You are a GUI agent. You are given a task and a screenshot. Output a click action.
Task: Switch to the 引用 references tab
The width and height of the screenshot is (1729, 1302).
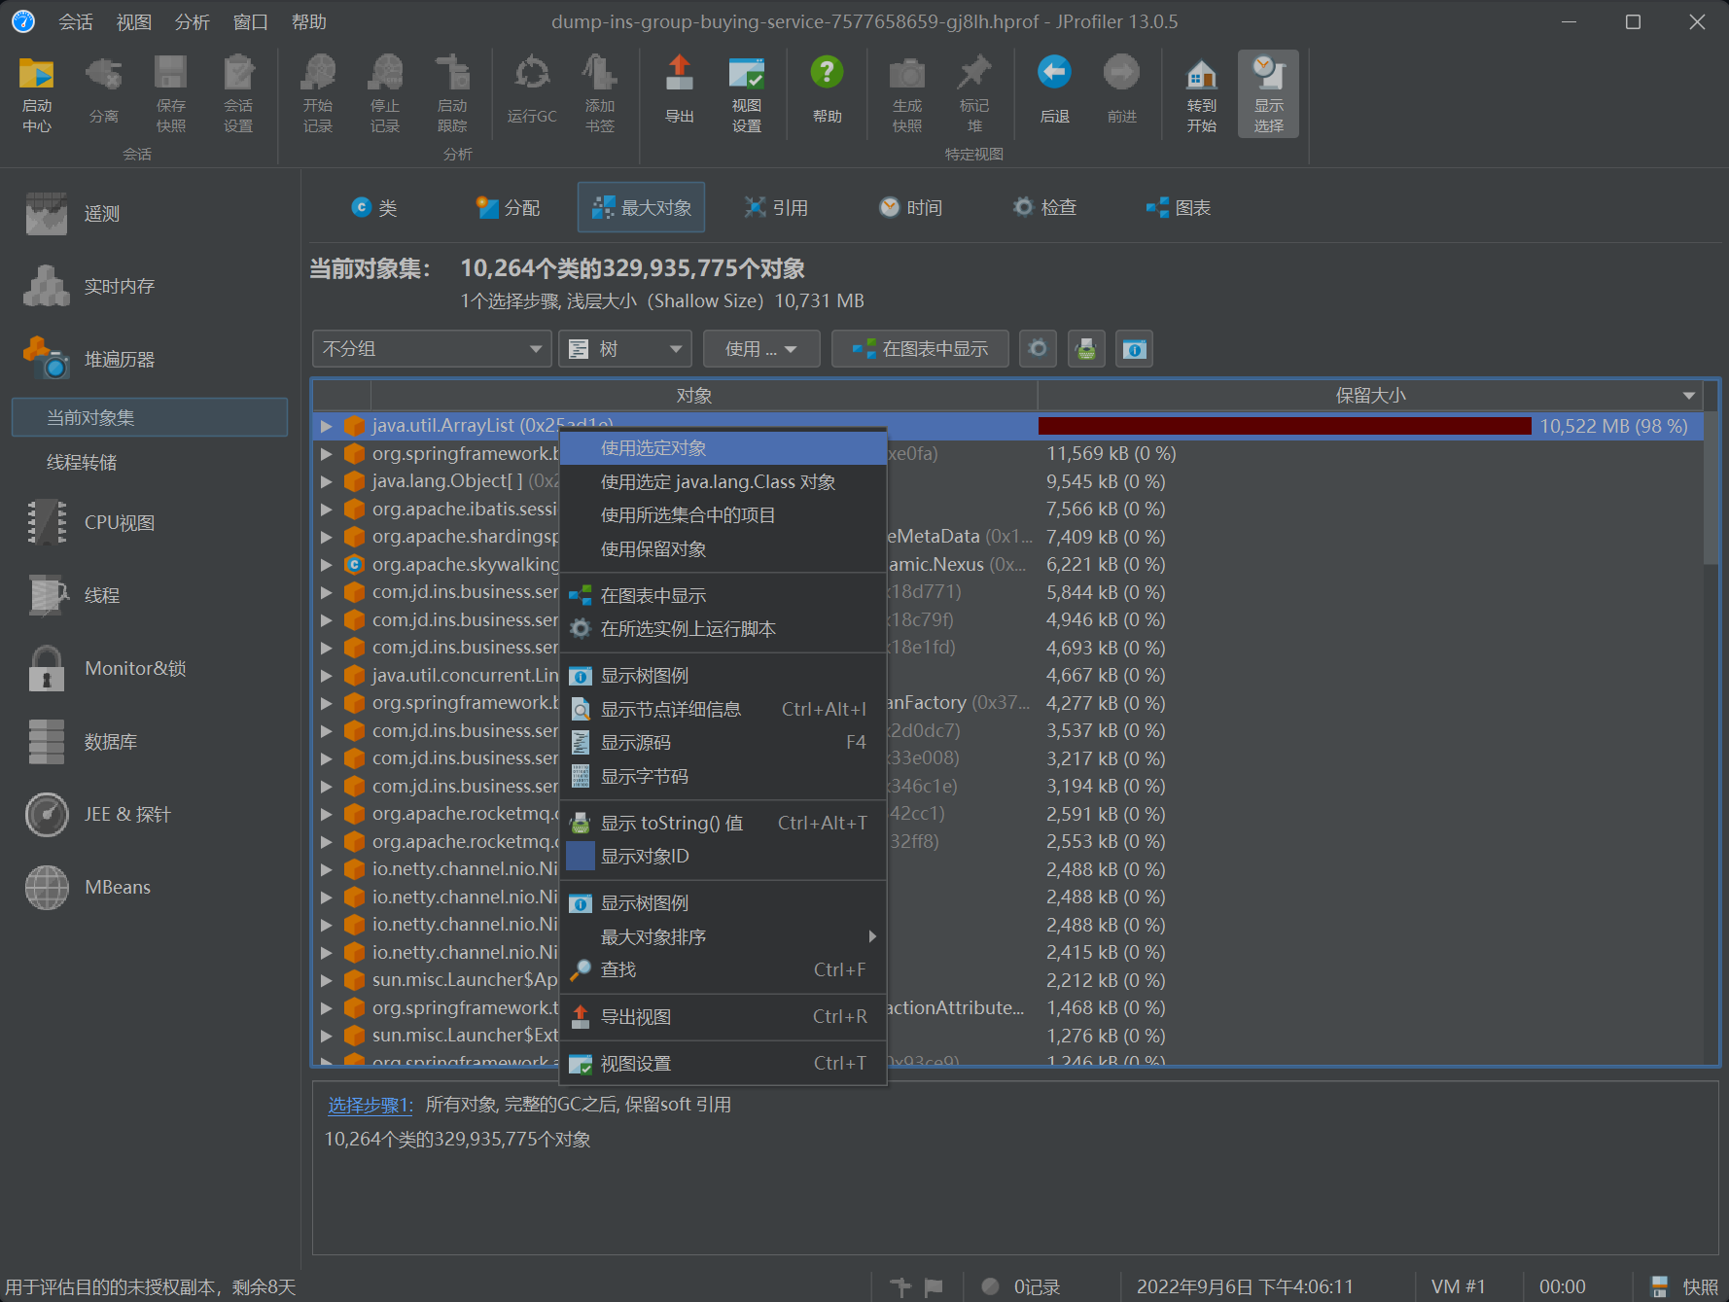click(x=776, y=207)
